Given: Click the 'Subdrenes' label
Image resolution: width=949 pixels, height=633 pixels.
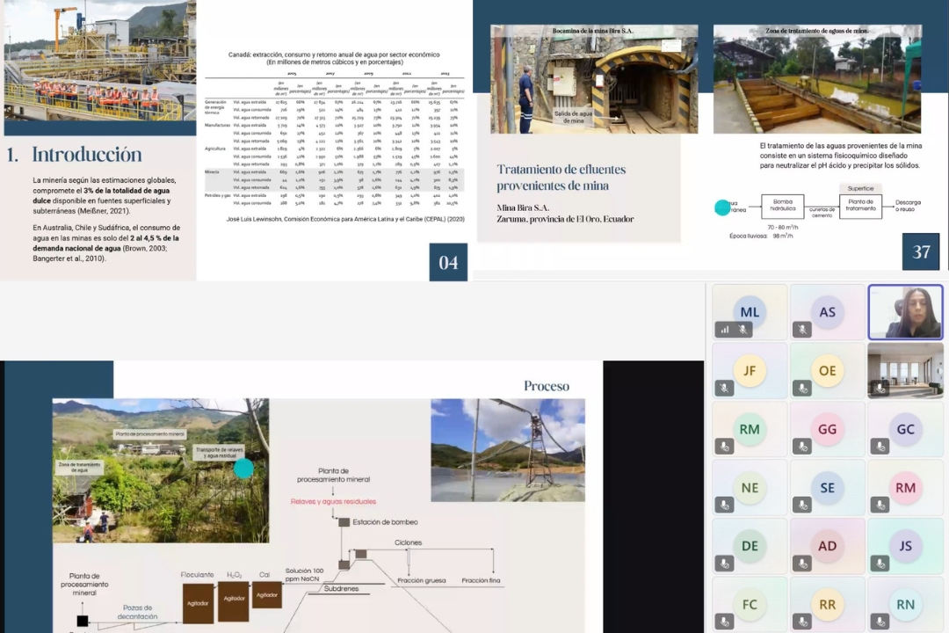Looking at the screenshot, I should tap(341, 589).
